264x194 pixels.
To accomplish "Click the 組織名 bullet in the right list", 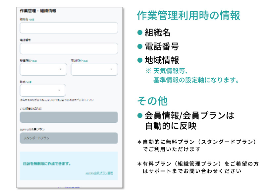I will click(157, 32).
